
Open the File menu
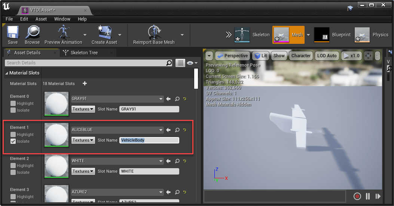click(x=9, y=19)
